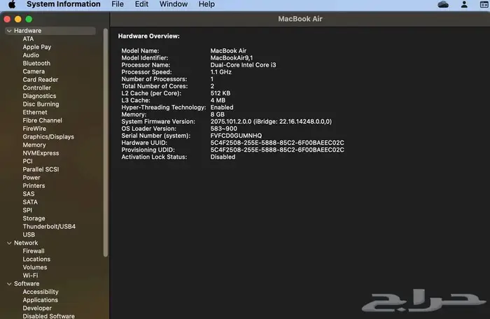Click the System Firmware Version value
The image size is (490, 319).
(x=271, y=122)
